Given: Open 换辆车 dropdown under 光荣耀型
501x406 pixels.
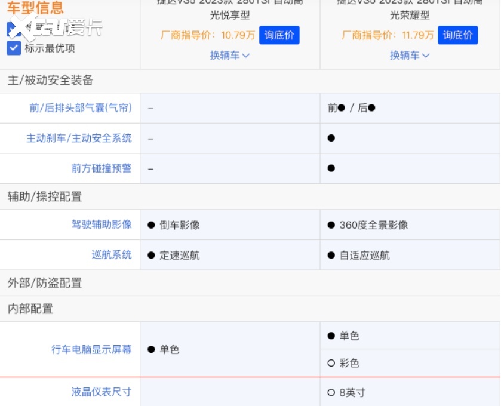Looking at the screenshot, I should tap(410, 56).
